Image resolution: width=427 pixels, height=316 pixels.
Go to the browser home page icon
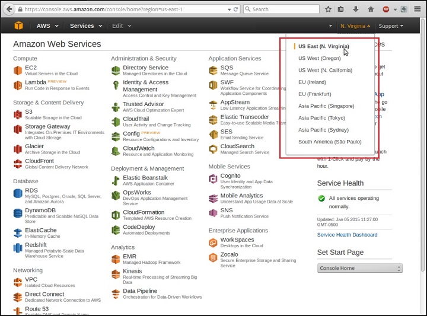click(x=371, y=9)
